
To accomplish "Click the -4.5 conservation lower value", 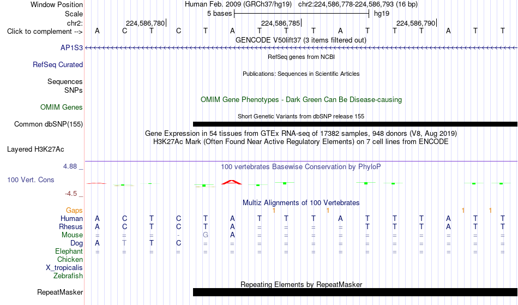I will point(71,194).
